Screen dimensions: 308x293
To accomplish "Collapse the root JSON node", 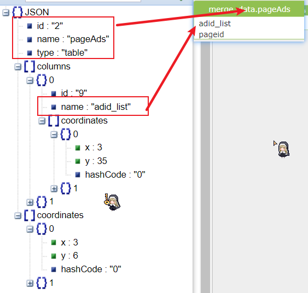I will (6, 13).
